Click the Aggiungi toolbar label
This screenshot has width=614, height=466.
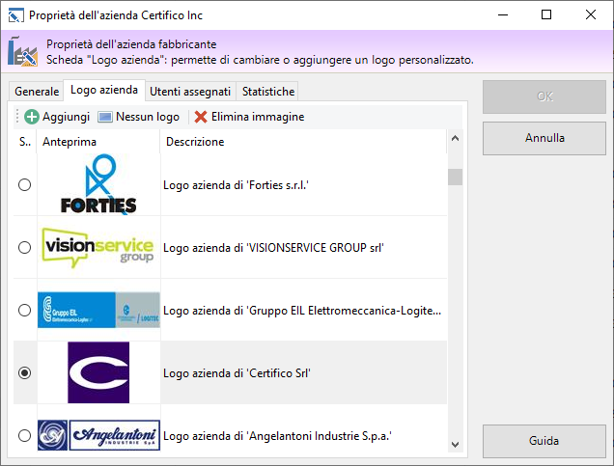coord(67,117)
